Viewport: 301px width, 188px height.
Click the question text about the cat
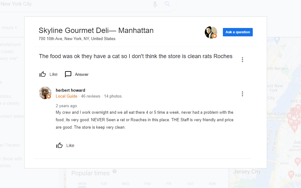[x=135, y=56]
